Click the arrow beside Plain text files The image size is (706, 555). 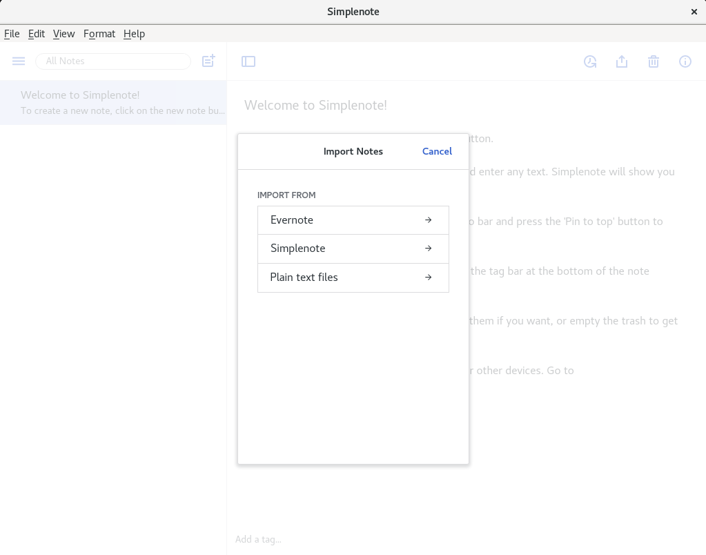(428, 277)
